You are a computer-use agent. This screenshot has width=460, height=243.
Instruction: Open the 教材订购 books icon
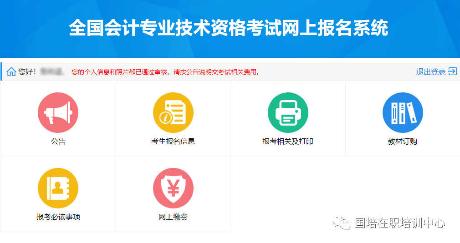[x=403, y=112]
